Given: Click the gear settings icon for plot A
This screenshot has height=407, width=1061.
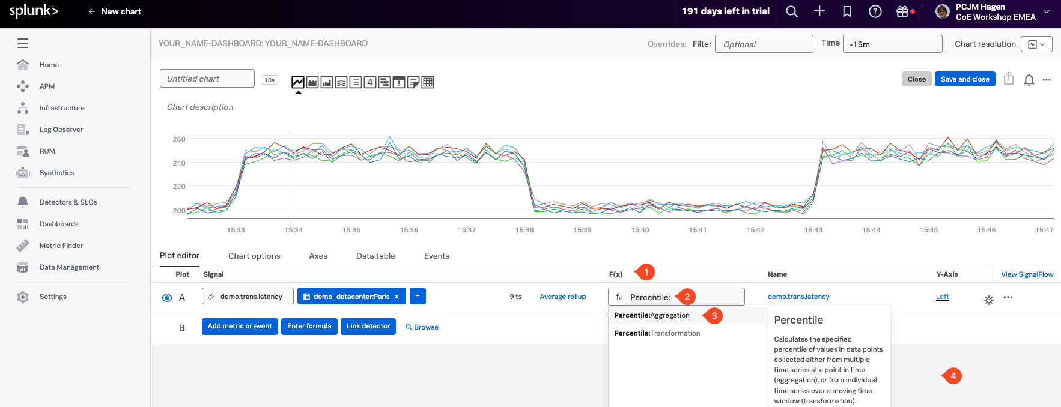Looking at the screenshot, I should coord(988,300).
